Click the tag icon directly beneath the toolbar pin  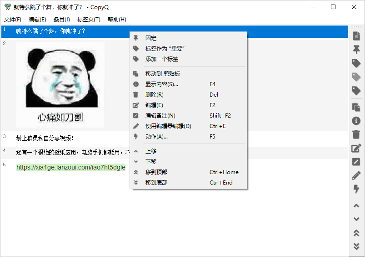point(356,63)
